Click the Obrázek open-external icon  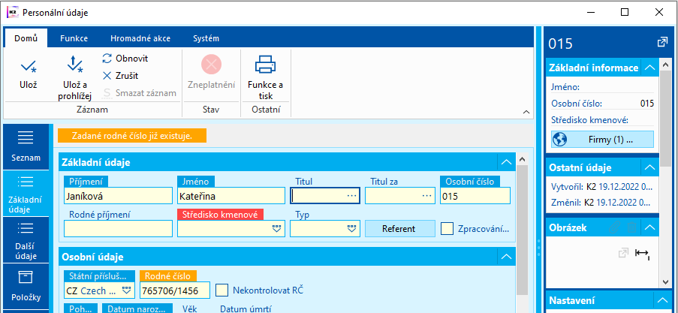[x=622, y=254]
